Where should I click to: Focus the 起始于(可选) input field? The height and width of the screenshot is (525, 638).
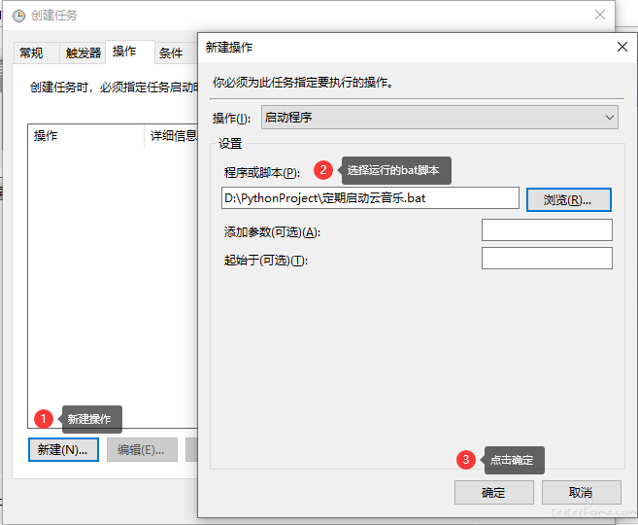[x=547, y=259]
